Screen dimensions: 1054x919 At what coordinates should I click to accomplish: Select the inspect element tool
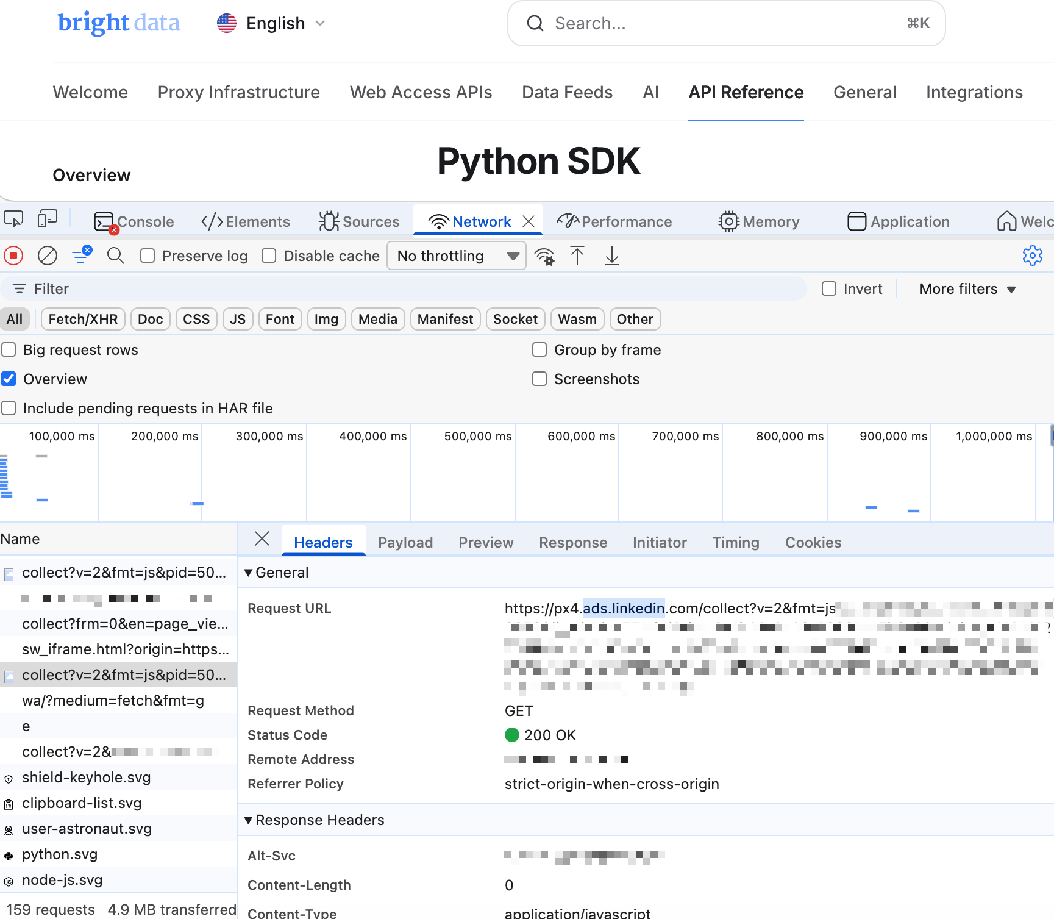[13, 218]
